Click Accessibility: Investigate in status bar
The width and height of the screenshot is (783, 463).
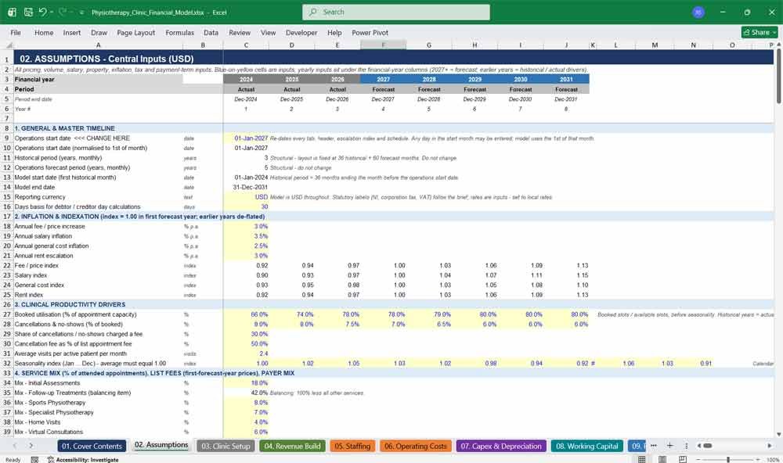click(x=83, y=460)
